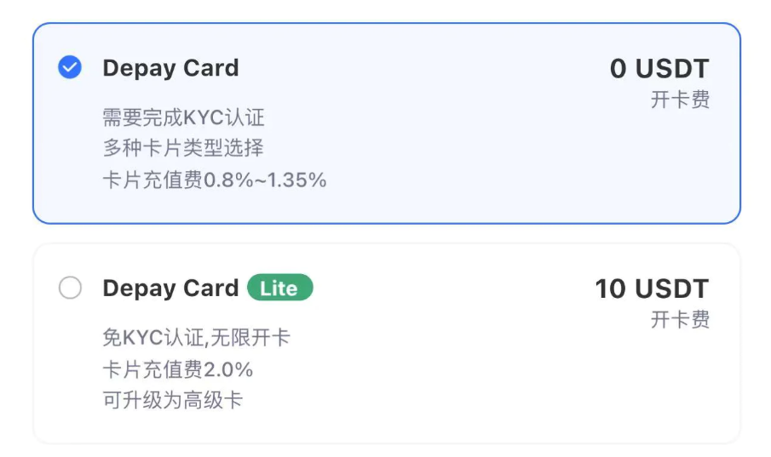Click 卡片充值费0.8%~1.35% text

click(215, 180)
